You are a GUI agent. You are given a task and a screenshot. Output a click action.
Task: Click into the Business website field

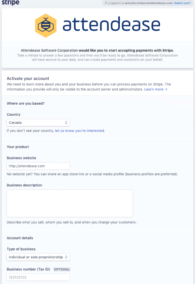[38, 166]
